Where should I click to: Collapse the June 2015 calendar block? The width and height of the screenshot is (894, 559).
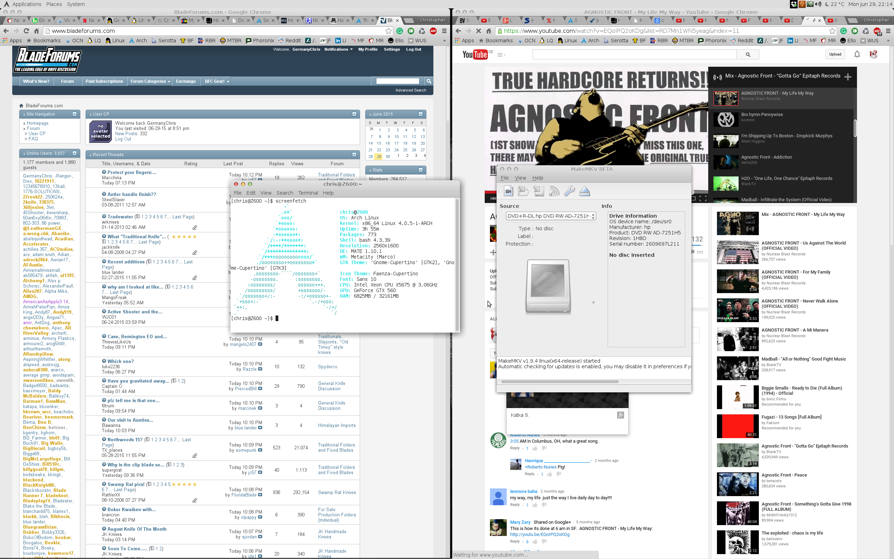(x=420, y=114)
